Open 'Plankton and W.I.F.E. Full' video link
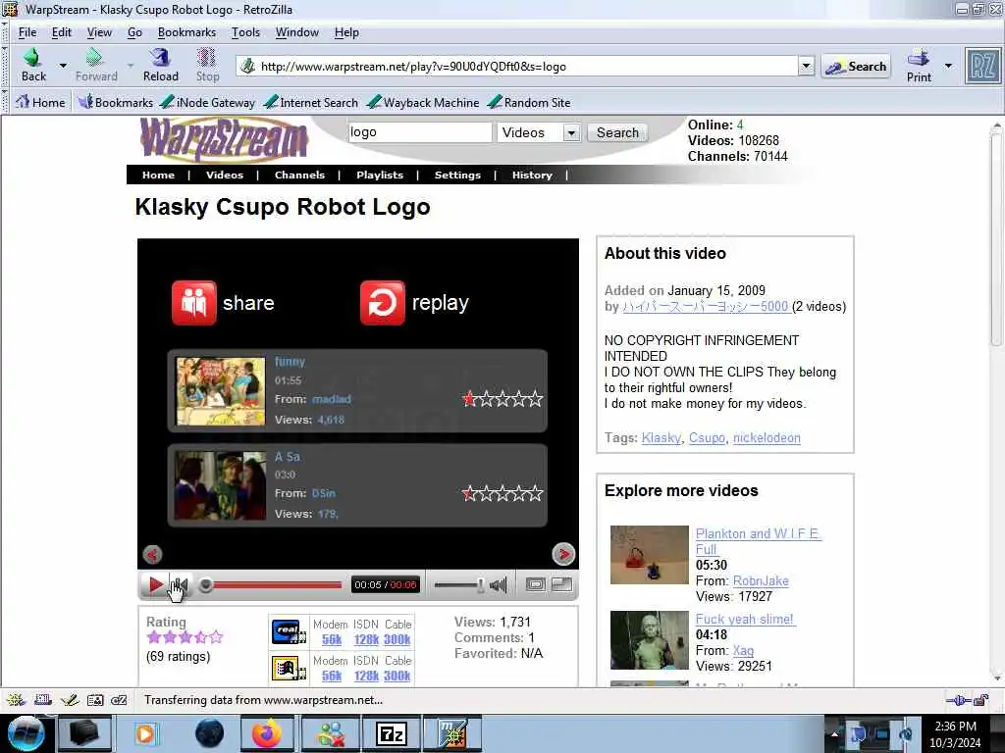 coord(759,541)
